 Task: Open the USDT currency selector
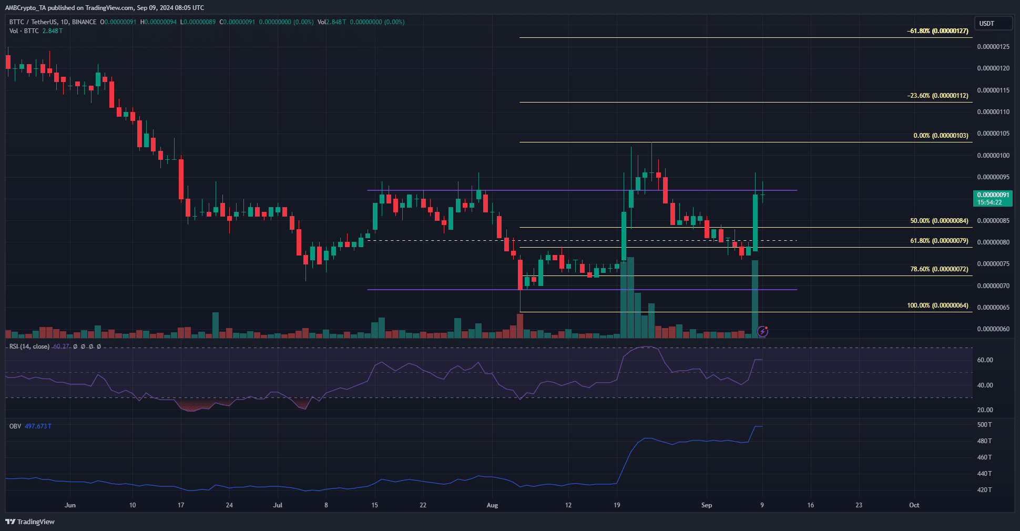pyautogui.click(x=993, y=23)
